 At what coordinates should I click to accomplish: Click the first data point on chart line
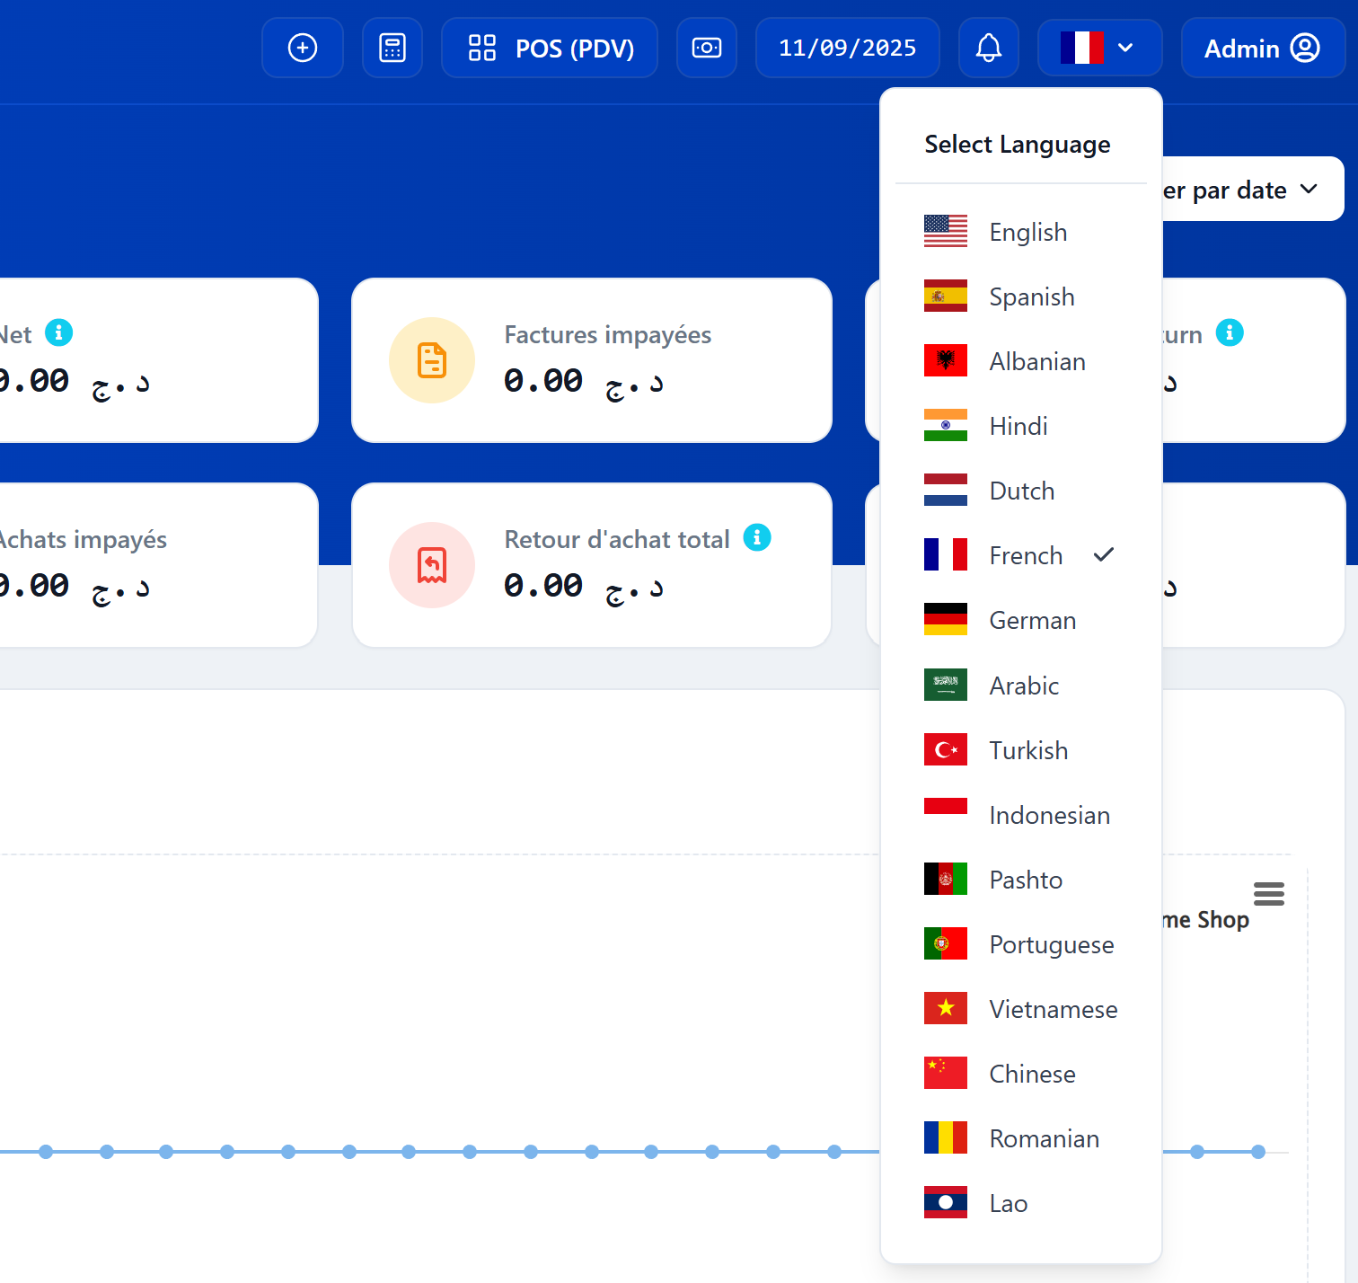pos(46,1152)
